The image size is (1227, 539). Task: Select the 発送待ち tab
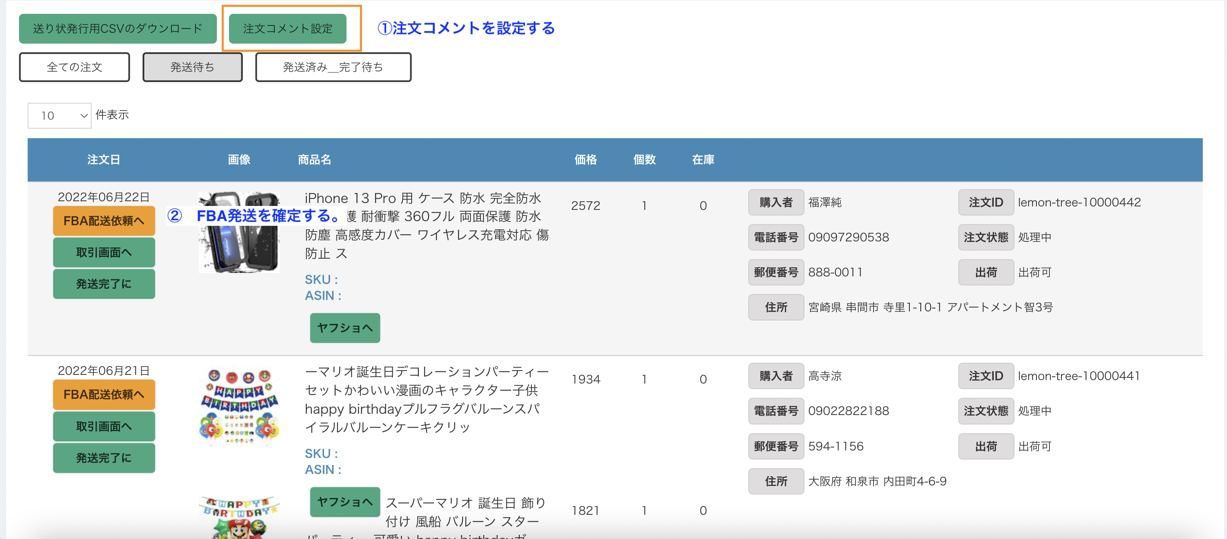click(x=192, y=67)
